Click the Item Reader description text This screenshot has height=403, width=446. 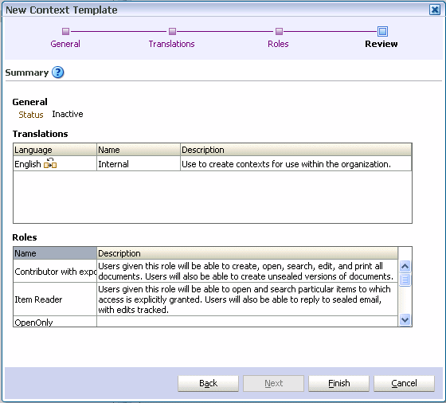245,299
